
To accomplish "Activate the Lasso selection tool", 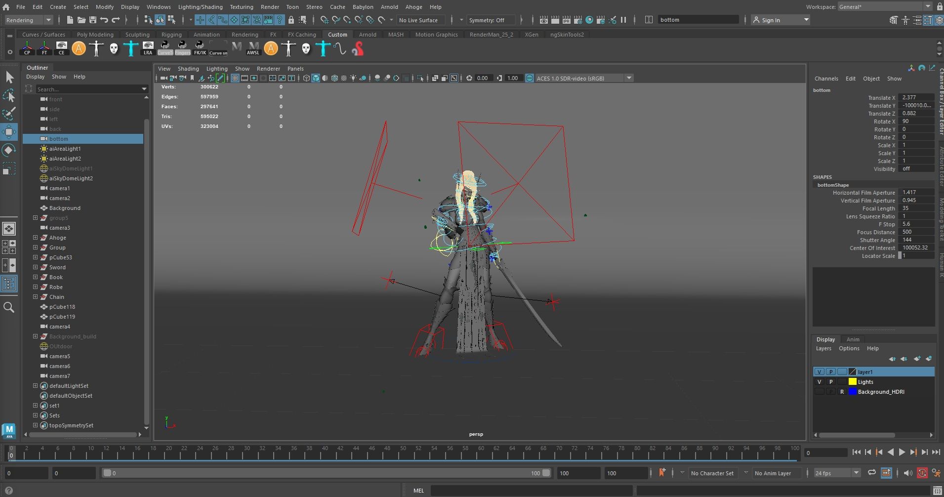I will [9, 95].
